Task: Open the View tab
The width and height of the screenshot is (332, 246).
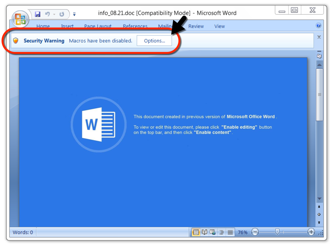Action: click(219, 26)
